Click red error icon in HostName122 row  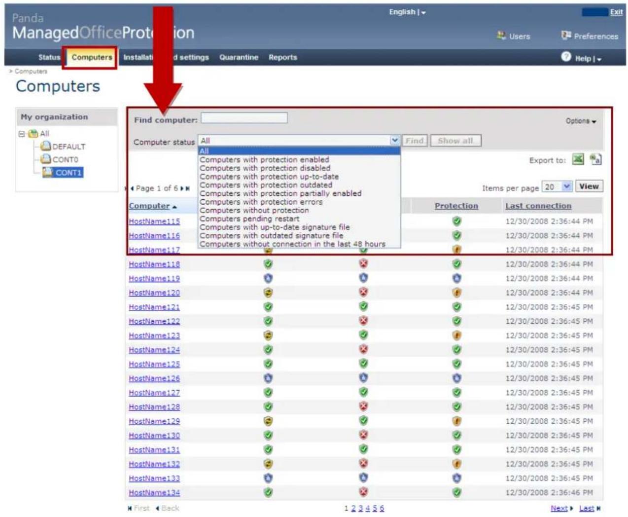tap(363, 321)
